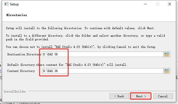The width and height of the screenshot is (178, 104).
Task: Minimize the Setup installer window
Action: pos(145,4)
